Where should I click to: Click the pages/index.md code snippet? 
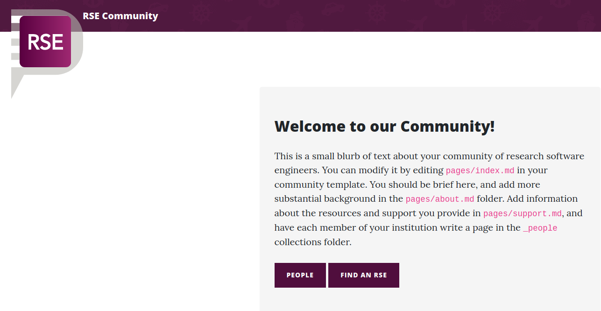tap(480, 170)
